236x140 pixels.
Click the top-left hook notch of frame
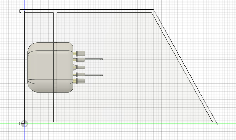[x=22, y=11]
